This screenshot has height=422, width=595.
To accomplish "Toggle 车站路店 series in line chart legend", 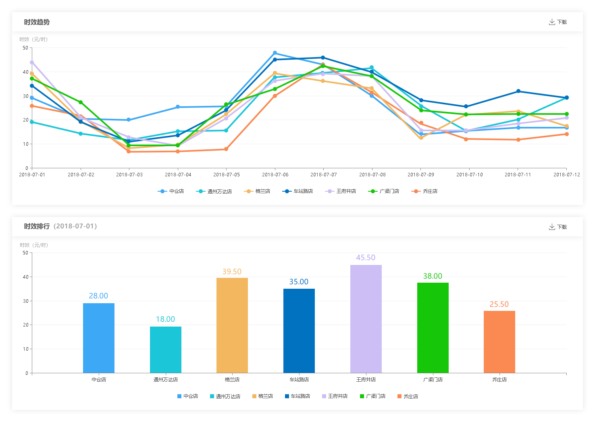I will pos(298,191).
